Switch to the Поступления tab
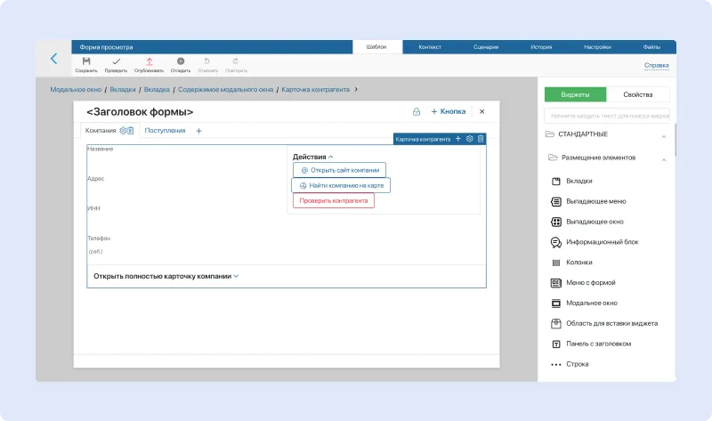The width and height of the screenshot is (712, 421). (x=165, y=131)
